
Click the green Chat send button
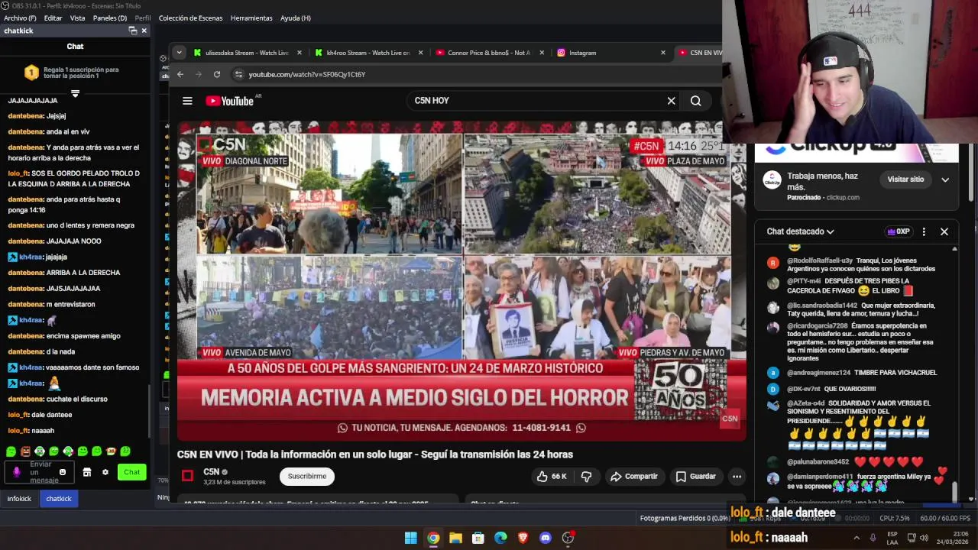[x=131, y=472]
